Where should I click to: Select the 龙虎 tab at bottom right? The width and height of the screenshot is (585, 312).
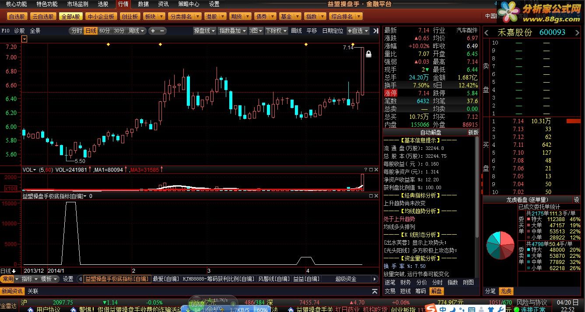pyautogui.click(x=506, y=291)
